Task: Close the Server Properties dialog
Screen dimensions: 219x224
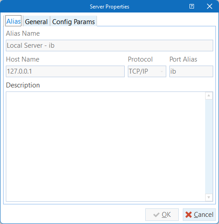Action: click(x=210, y=6)
